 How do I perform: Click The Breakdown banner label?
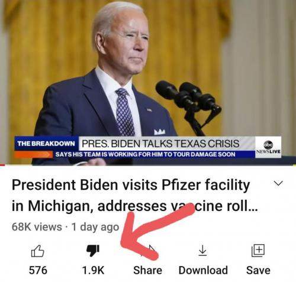[x=46, y=144]
